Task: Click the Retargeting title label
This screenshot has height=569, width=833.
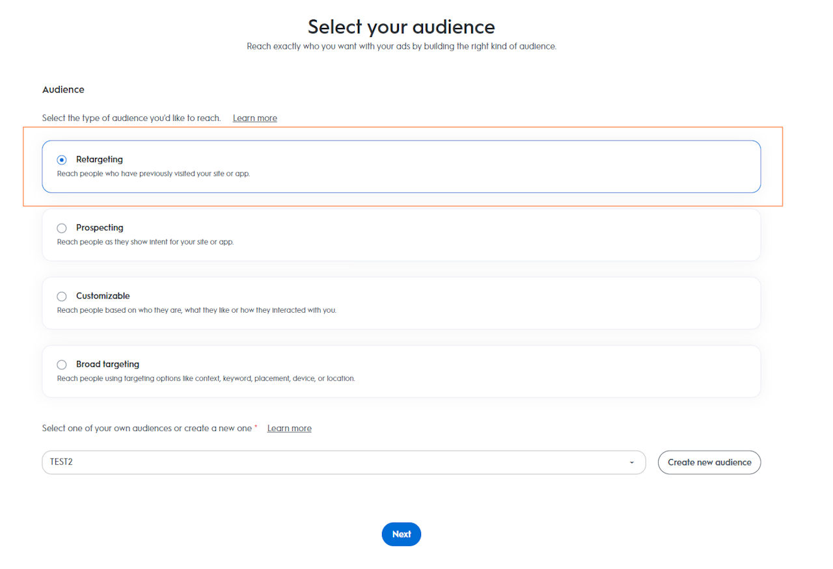Action: click(100, 159)
